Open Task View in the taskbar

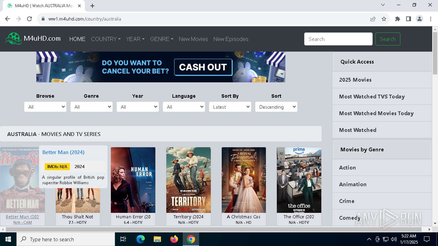(x=123, y=239)
